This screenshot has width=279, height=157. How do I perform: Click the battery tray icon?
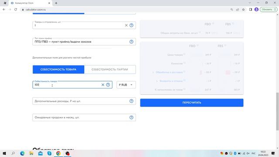[x=239, y=153]
